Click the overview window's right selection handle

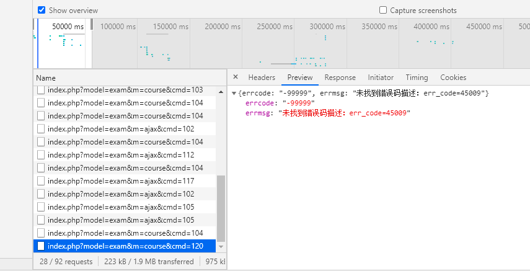pos(92,25)
